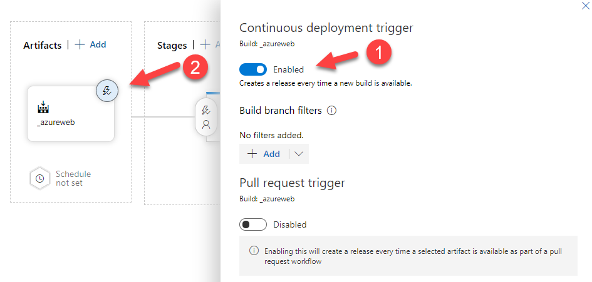Screen dimensions: 592x282
Task: Click the pre-deployment lightning trigger icon
Action: 206,109
